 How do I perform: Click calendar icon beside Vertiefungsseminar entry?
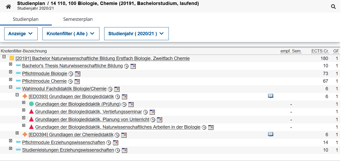tap(152, 112)
